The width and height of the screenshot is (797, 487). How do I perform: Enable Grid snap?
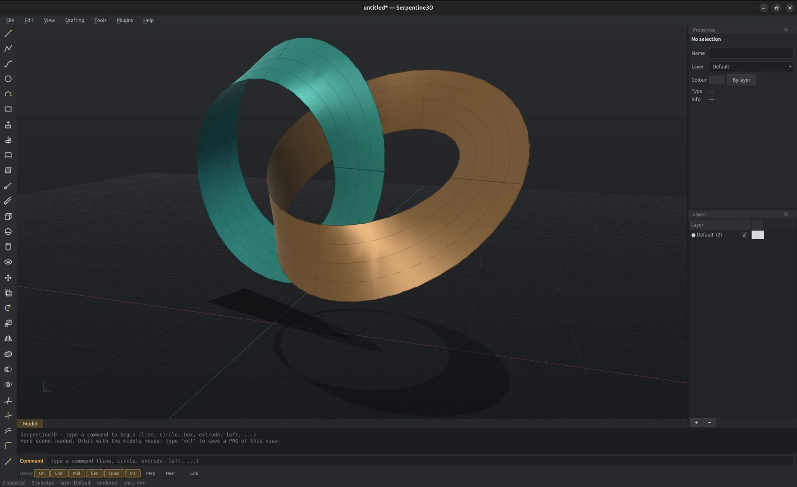[194, 473]
